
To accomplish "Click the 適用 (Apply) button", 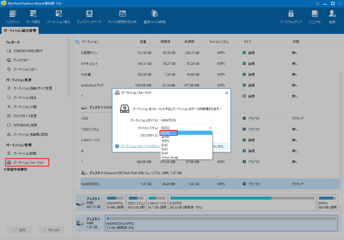I will [x=19, y=230].
